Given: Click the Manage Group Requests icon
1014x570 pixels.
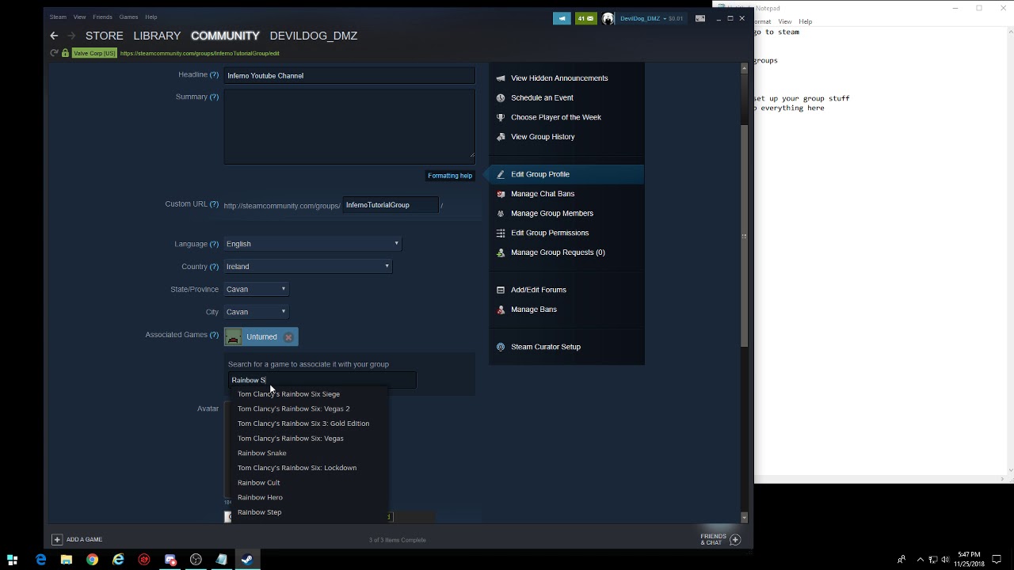Looking at the screenshot, I should [500, 253].
